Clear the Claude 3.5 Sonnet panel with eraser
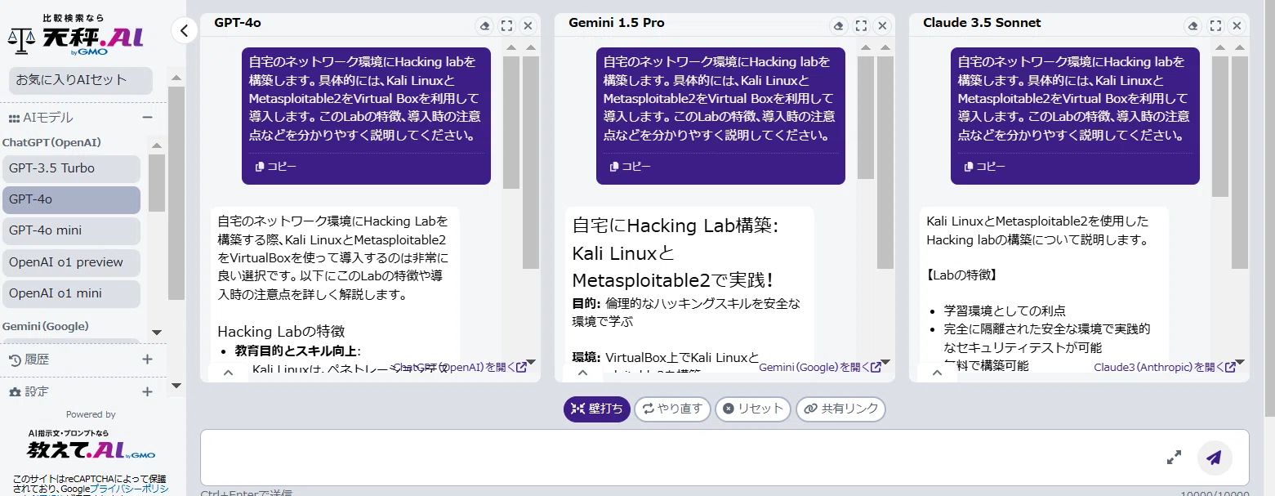 tap(1194, 25)
